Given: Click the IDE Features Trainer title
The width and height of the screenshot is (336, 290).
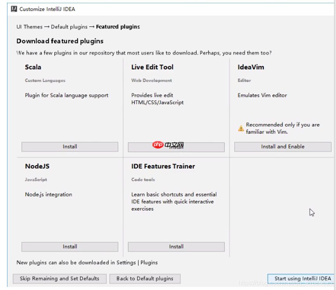Looking at the screenshot, I should coord(163,166).
